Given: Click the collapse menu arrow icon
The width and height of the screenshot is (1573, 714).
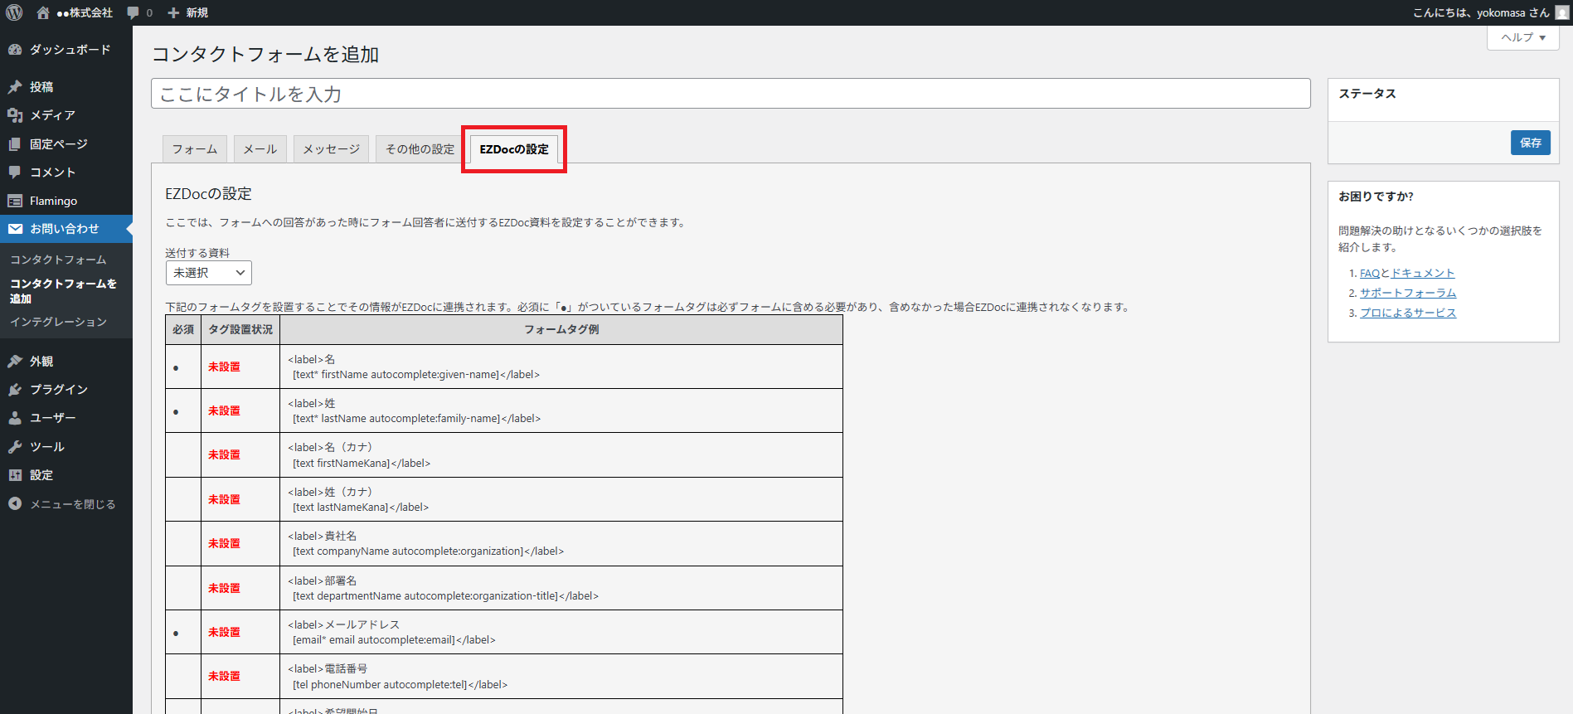Looking at the screenshot, I should coord(15,503).
